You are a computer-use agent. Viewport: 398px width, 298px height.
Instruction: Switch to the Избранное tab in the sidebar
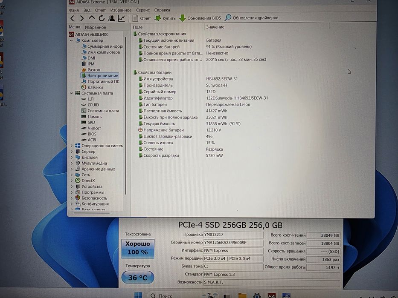click(96, 27)
